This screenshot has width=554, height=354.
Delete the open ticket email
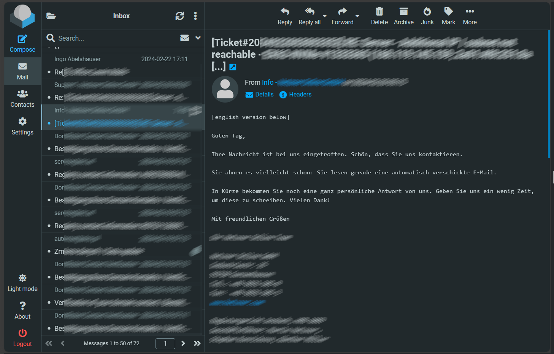pyautogui.click(x=379, y=16)
